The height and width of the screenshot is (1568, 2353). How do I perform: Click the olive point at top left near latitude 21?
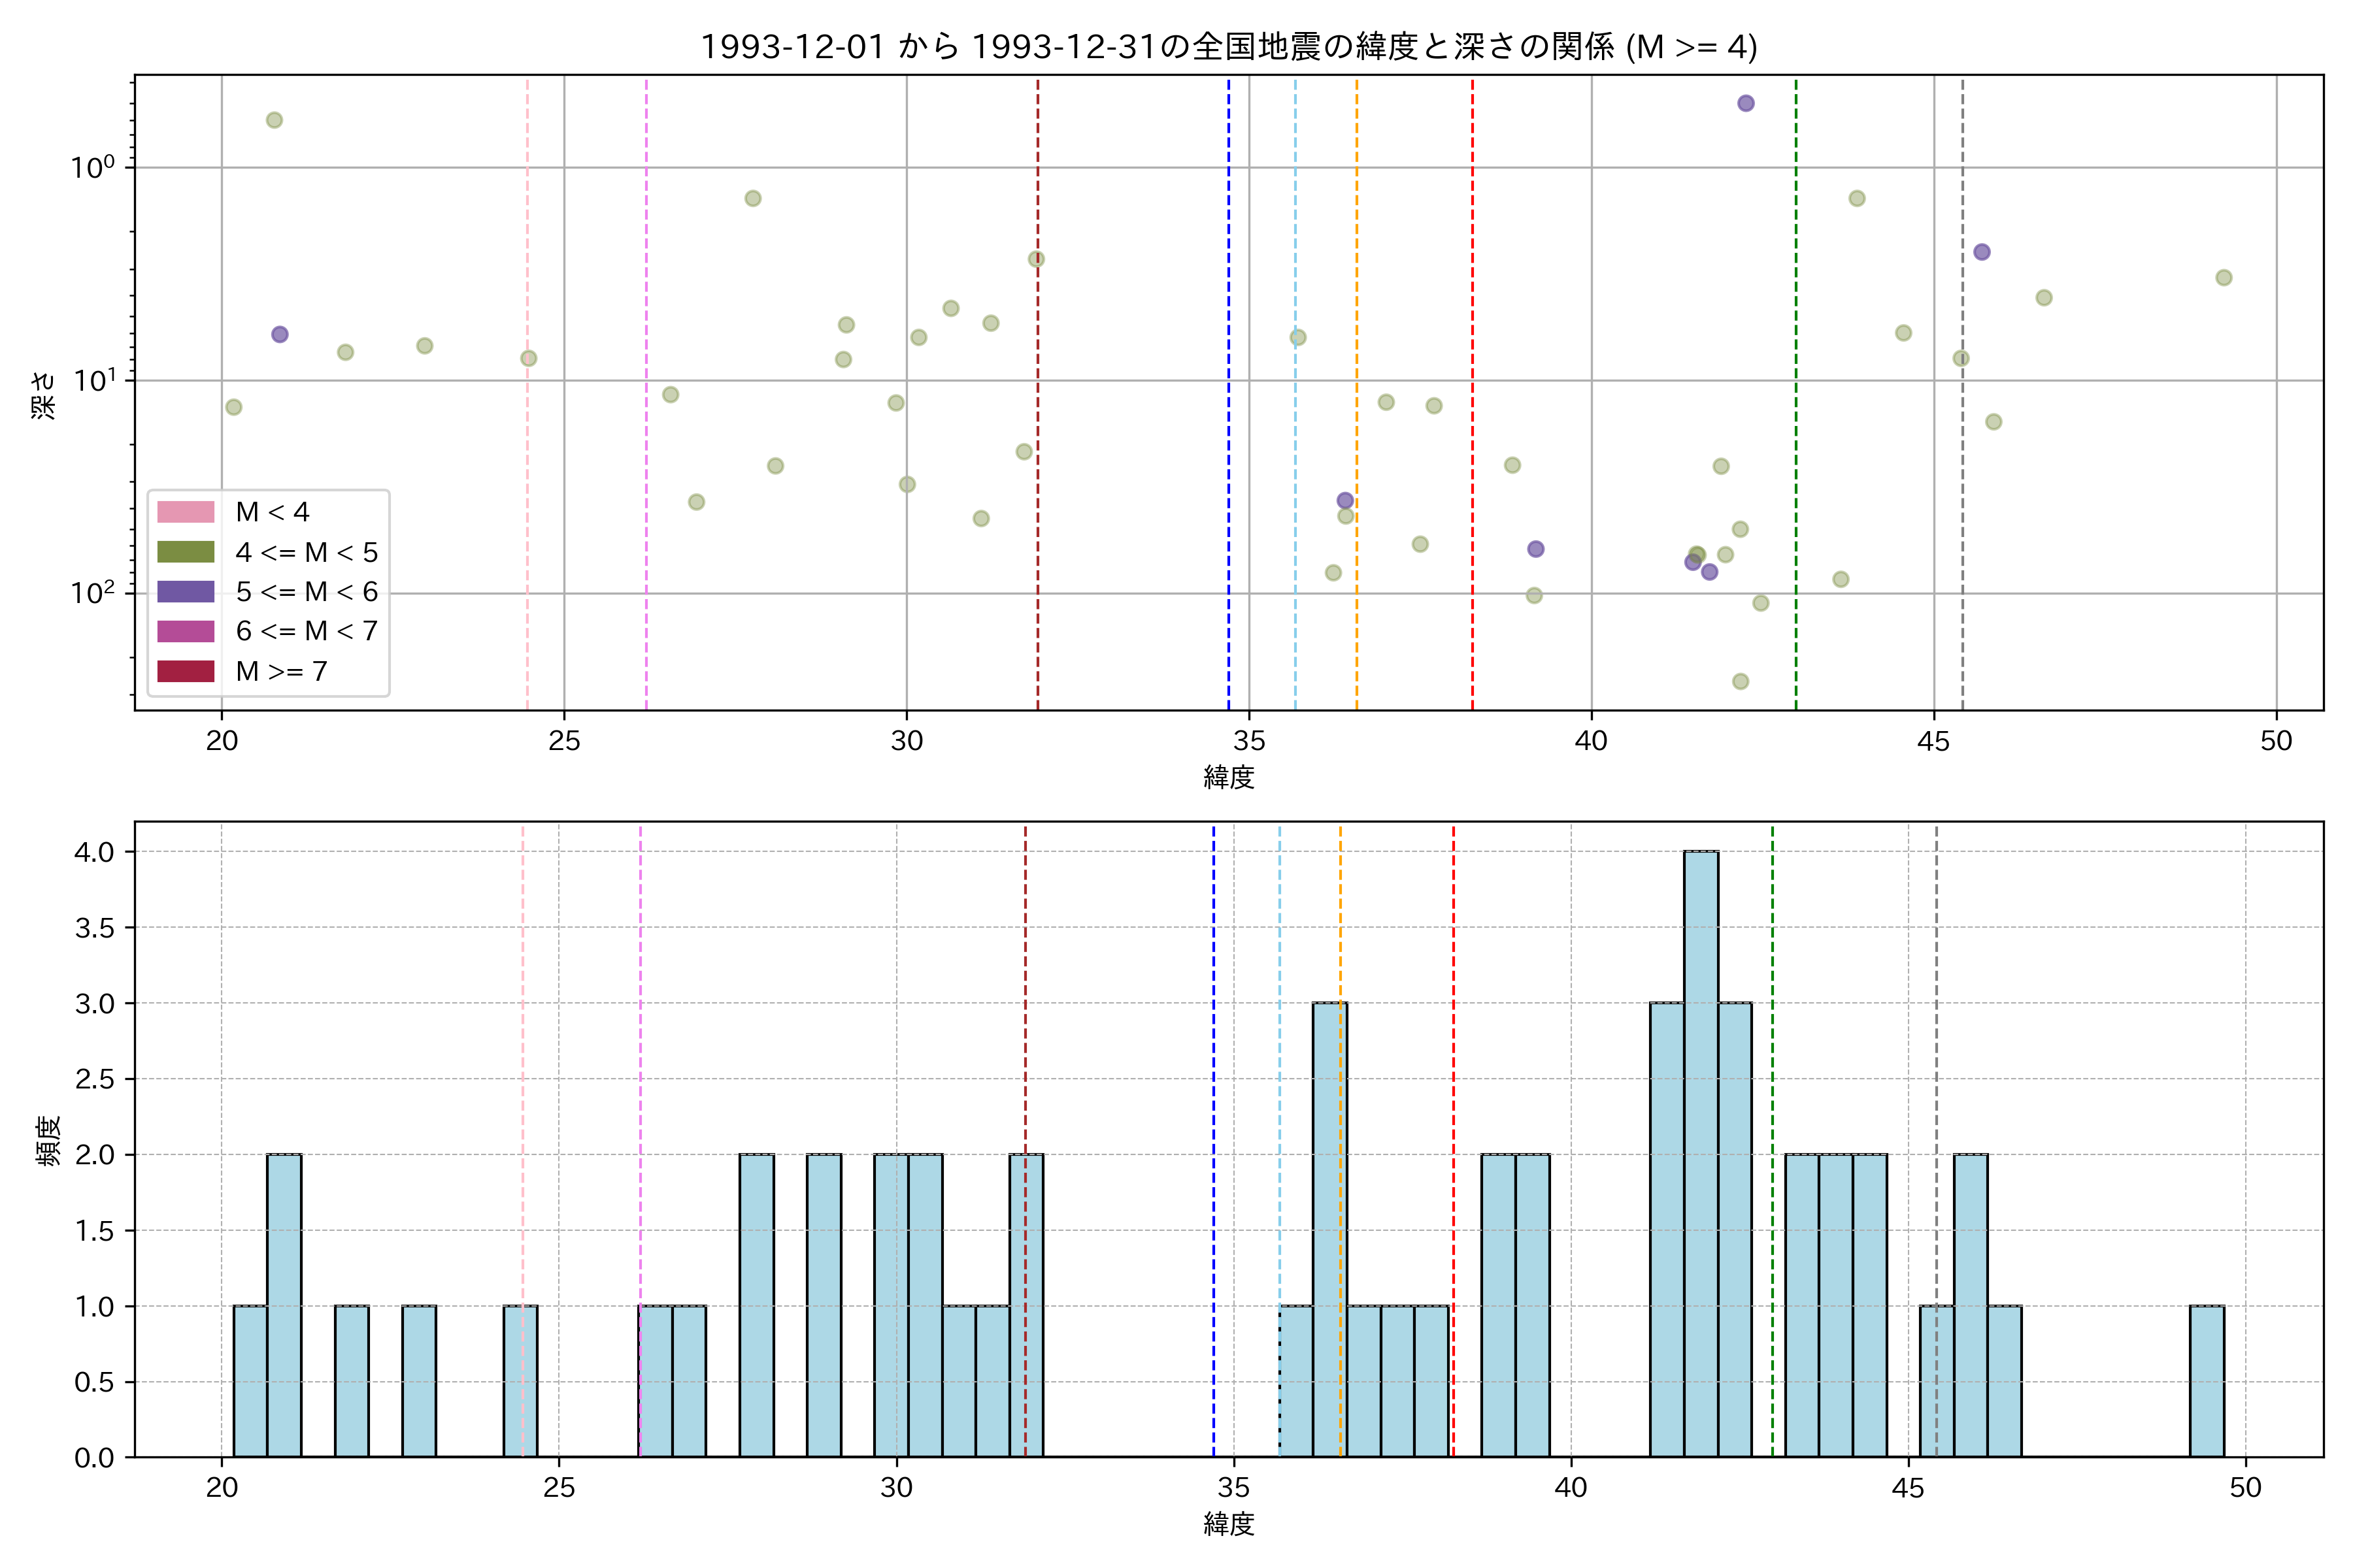[274, 120]
